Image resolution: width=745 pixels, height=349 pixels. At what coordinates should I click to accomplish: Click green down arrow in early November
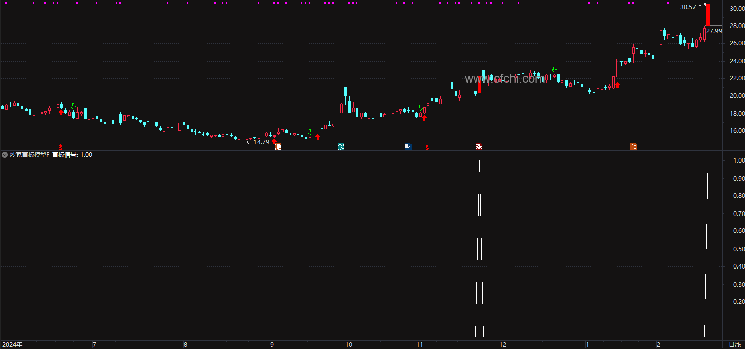[420, 108]
